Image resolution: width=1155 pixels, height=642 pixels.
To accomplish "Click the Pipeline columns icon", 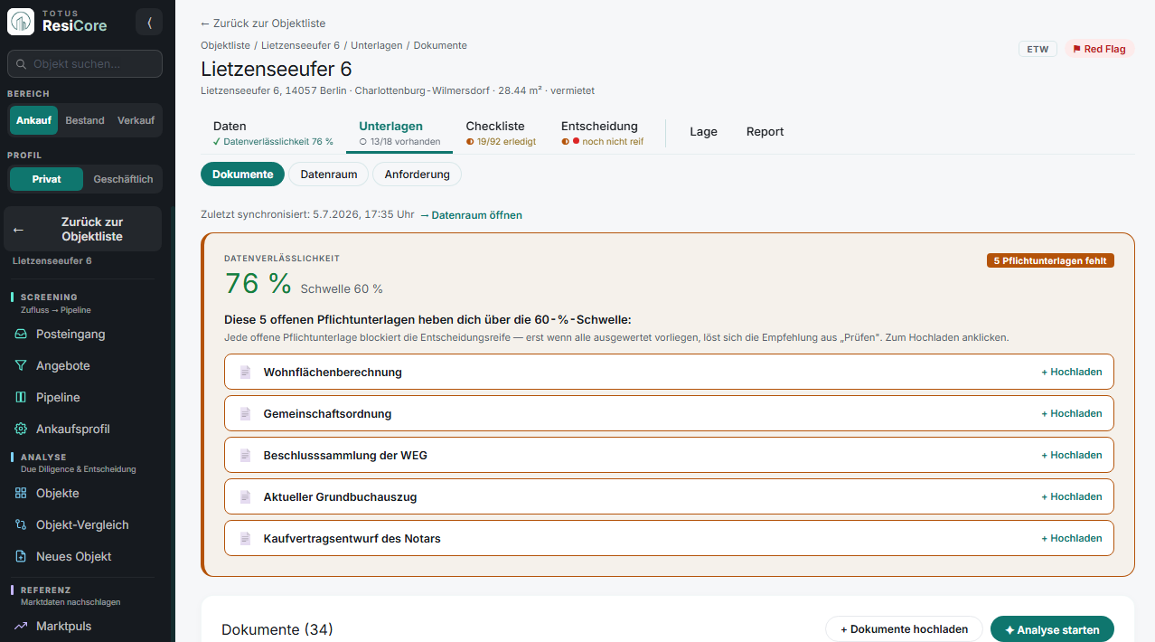I will 21,397.
